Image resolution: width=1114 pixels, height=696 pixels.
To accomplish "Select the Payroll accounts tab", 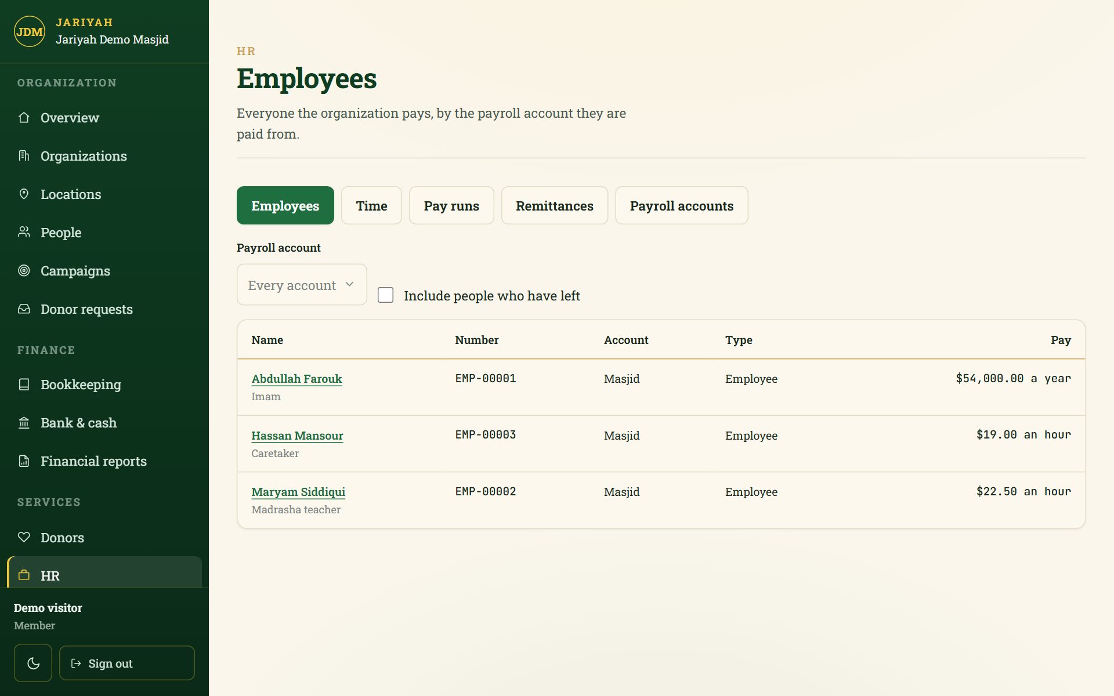I will pyautogui.click(x=682, y=205).
